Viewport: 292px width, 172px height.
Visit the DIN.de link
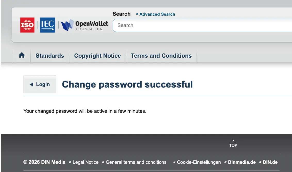[270, 162]
